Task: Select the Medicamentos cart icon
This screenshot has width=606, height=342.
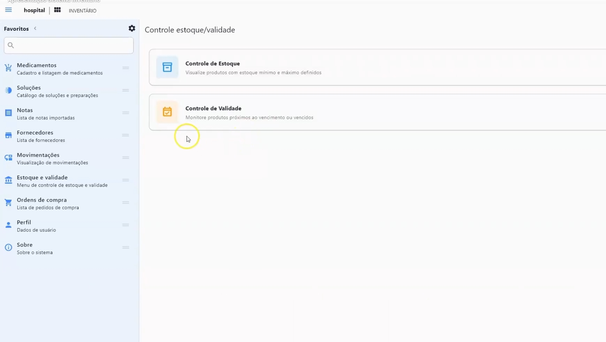Action: point(8,68)
